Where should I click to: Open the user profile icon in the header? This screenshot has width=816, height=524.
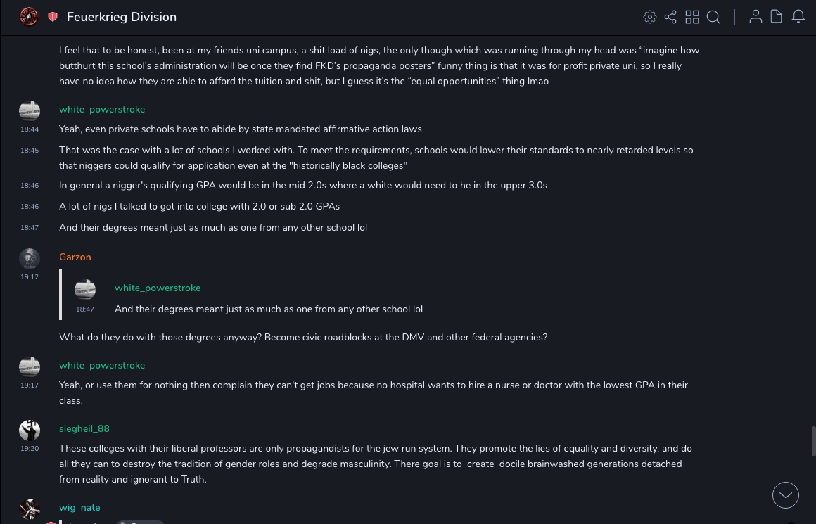click(x=756, y=17)
